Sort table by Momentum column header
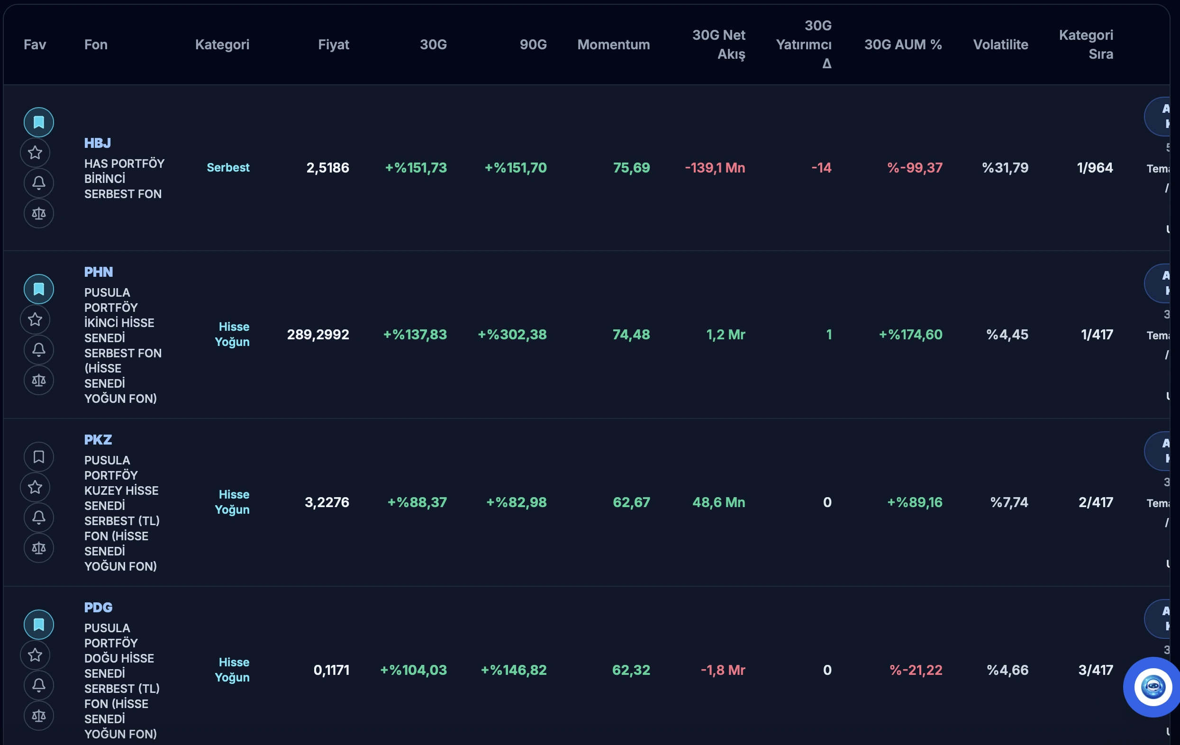 pos(613,45)
